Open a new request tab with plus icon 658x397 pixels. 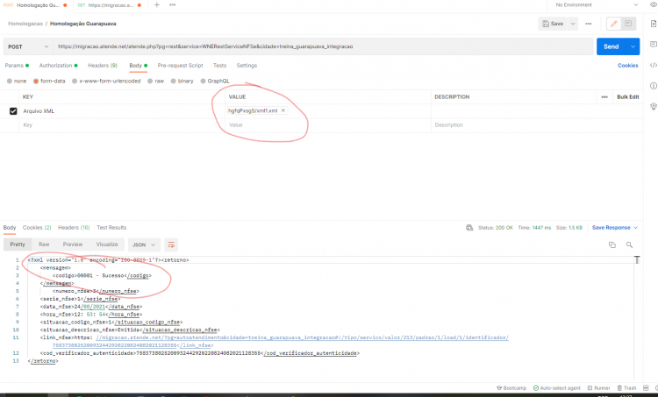156,5
